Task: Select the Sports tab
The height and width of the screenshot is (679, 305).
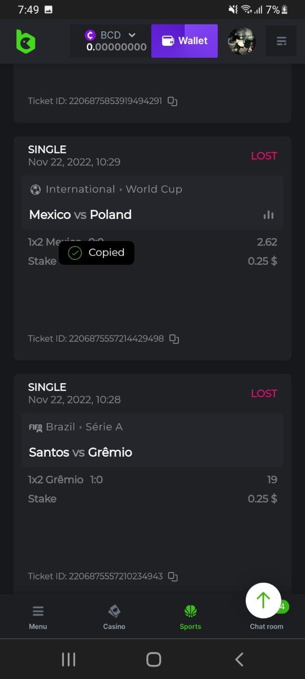Action: [190, 617]
